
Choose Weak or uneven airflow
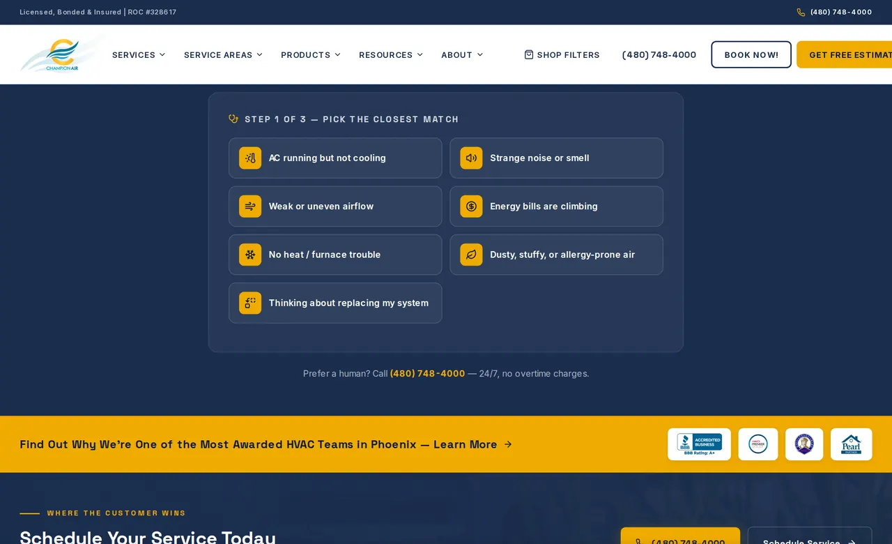coord(335,206)
